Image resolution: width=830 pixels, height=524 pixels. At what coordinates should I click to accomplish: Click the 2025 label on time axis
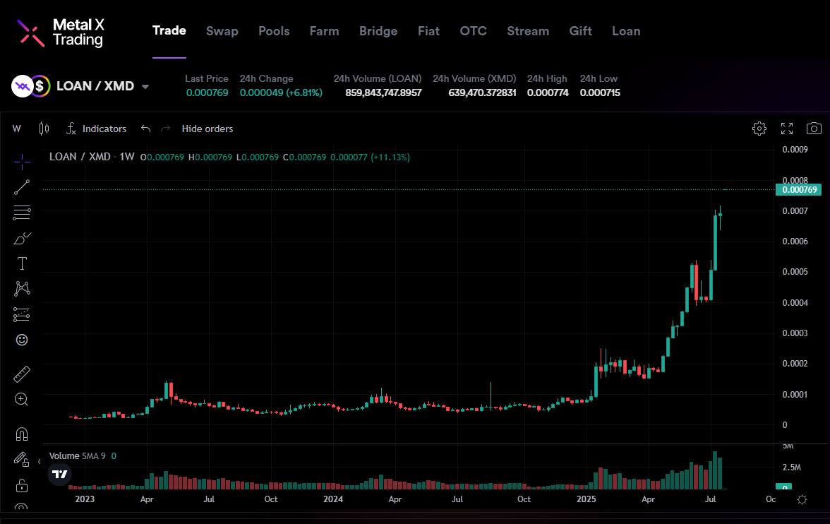pyautogui.click(x=586, y=499)
